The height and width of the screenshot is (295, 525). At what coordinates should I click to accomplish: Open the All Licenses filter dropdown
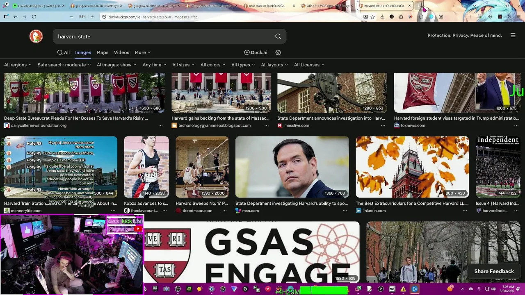coord(309,65)
